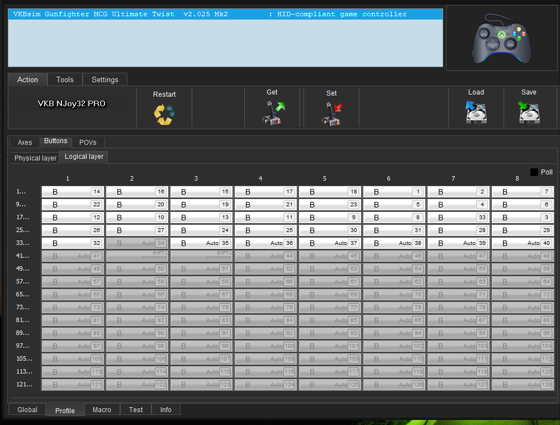Select the disabled Auto 62 button cell
The height and width of the screenshot is (425, 560).
tap(394, 282)
